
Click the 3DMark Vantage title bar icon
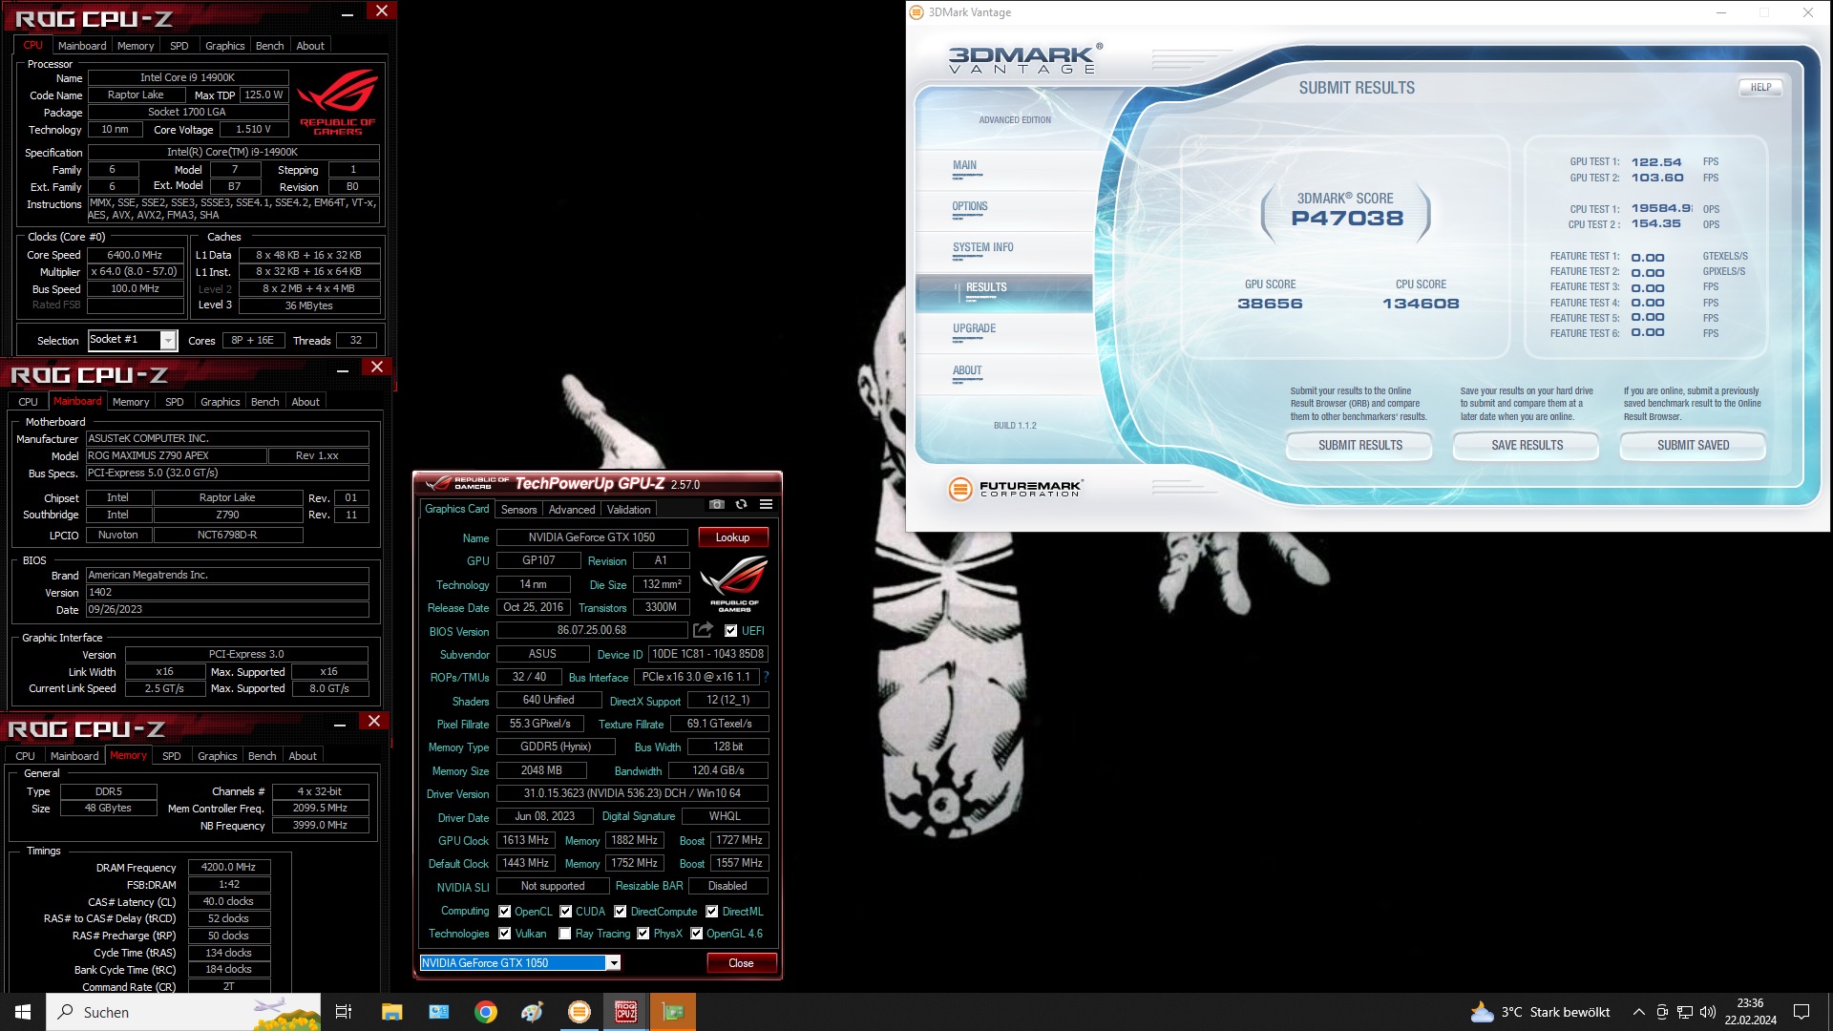[x=916, y=12]
